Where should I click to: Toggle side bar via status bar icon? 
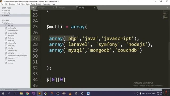click(2, 90)
